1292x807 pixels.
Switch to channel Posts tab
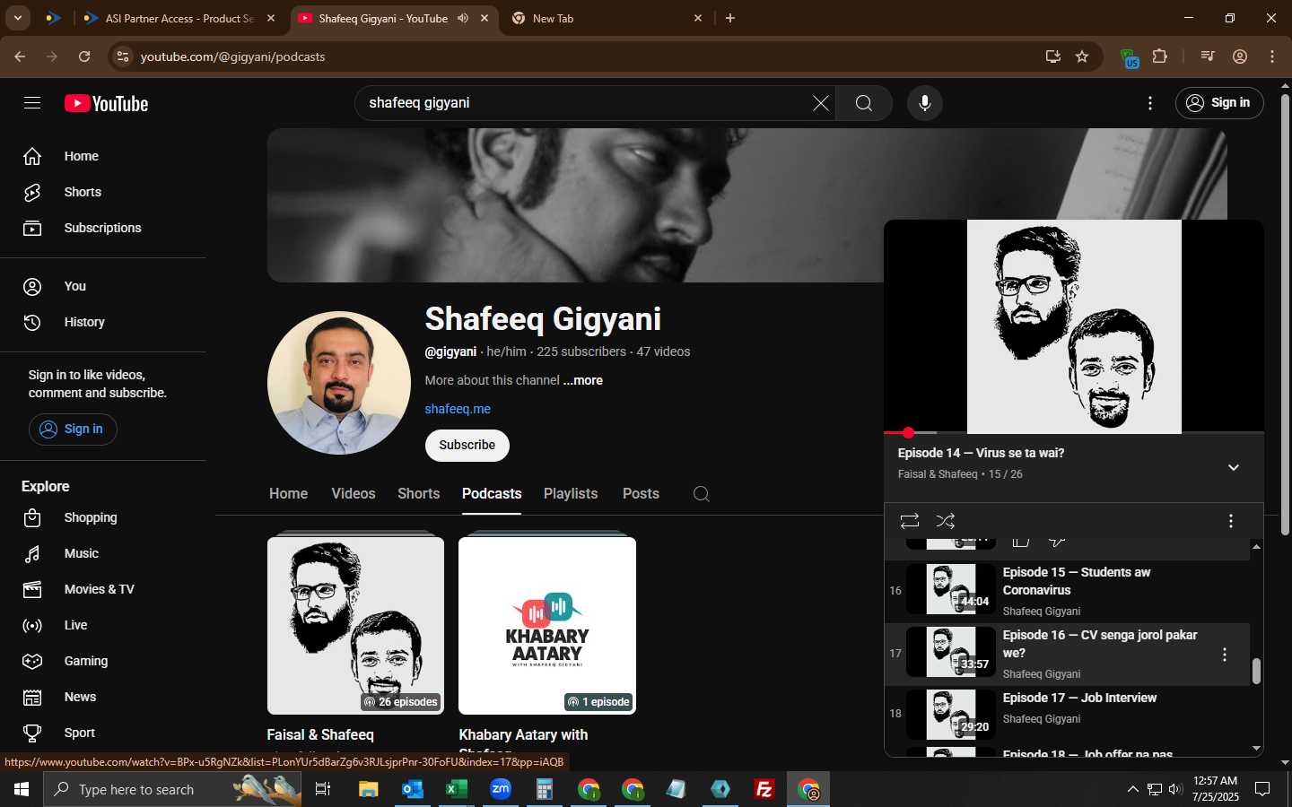click(x=641, y=494)
